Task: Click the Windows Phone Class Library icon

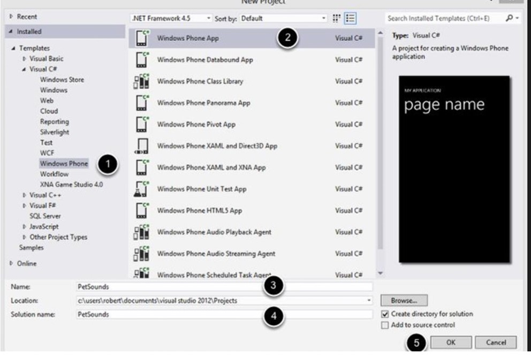Action: pyautogui.click(x=140, y=81)
